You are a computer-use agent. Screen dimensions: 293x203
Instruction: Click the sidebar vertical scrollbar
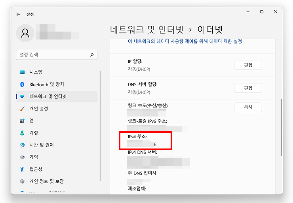coord(101,126)
